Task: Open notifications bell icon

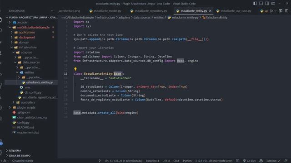Action: (x=286, y=161)
